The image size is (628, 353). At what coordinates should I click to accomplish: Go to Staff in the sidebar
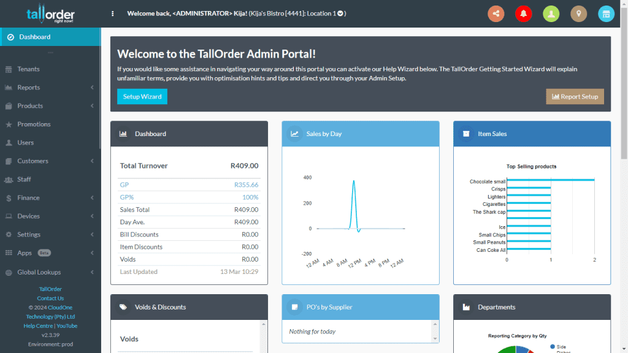24,180
